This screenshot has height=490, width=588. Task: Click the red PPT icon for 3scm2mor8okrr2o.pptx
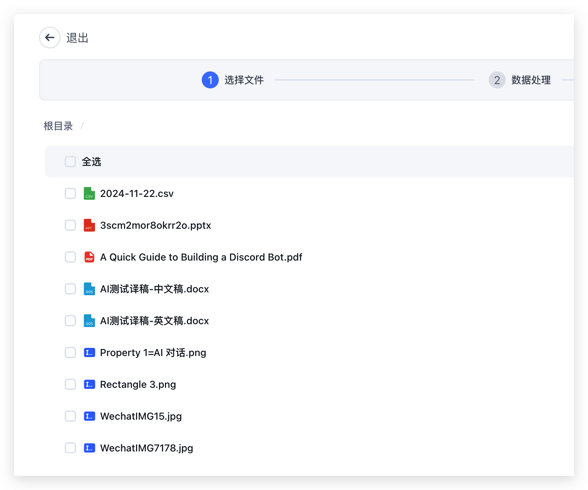pyautogui.click(x=89, y=225)
